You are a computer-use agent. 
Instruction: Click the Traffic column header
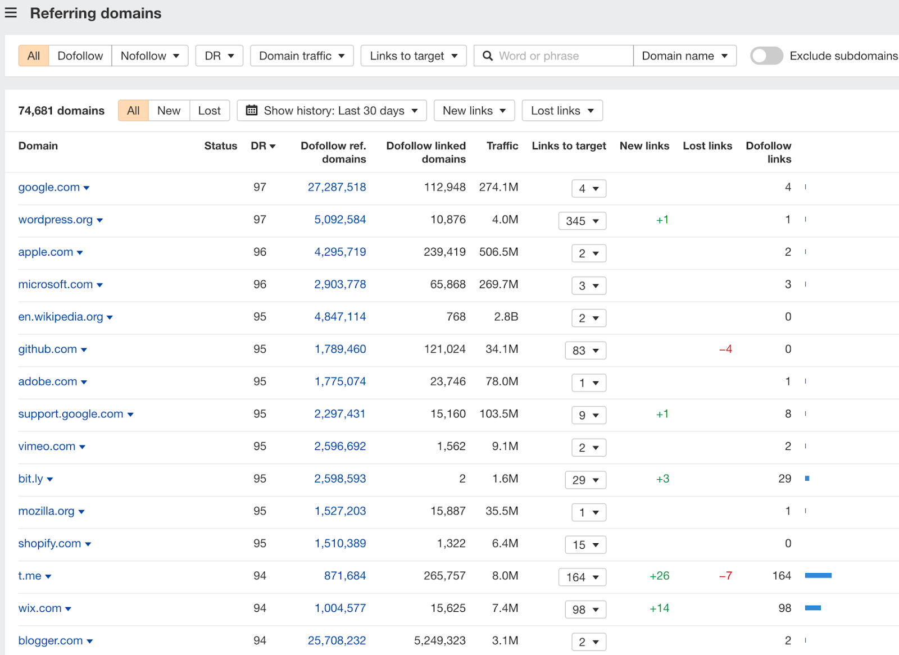(x=502, y=146)
